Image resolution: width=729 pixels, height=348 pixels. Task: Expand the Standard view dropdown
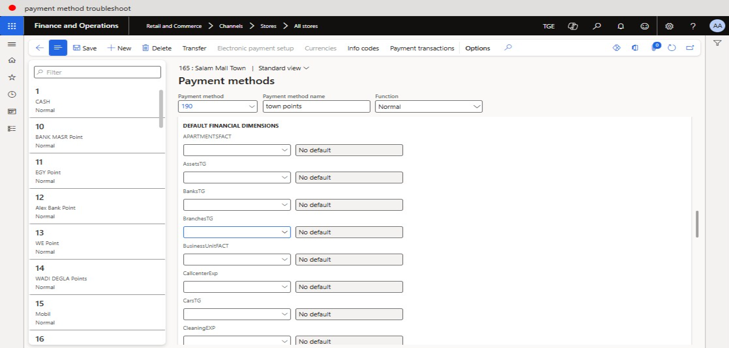pos(284,68)
